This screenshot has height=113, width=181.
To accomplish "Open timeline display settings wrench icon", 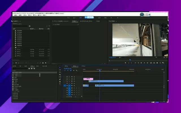I will pos(77,70).
